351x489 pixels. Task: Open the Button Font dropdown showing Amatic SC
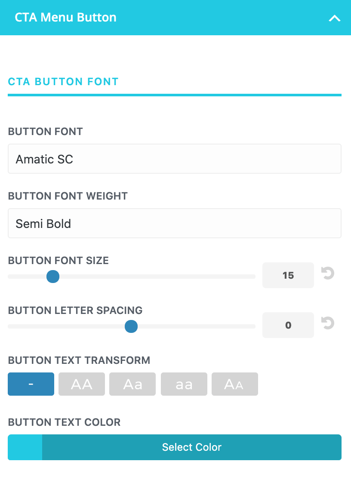pos(175,159)
